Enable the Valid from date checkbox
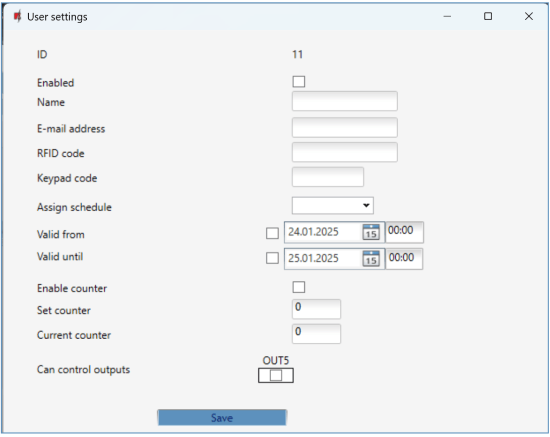This screenshot has width=550, height=437. pyautogui.click(x=272, y=233)
